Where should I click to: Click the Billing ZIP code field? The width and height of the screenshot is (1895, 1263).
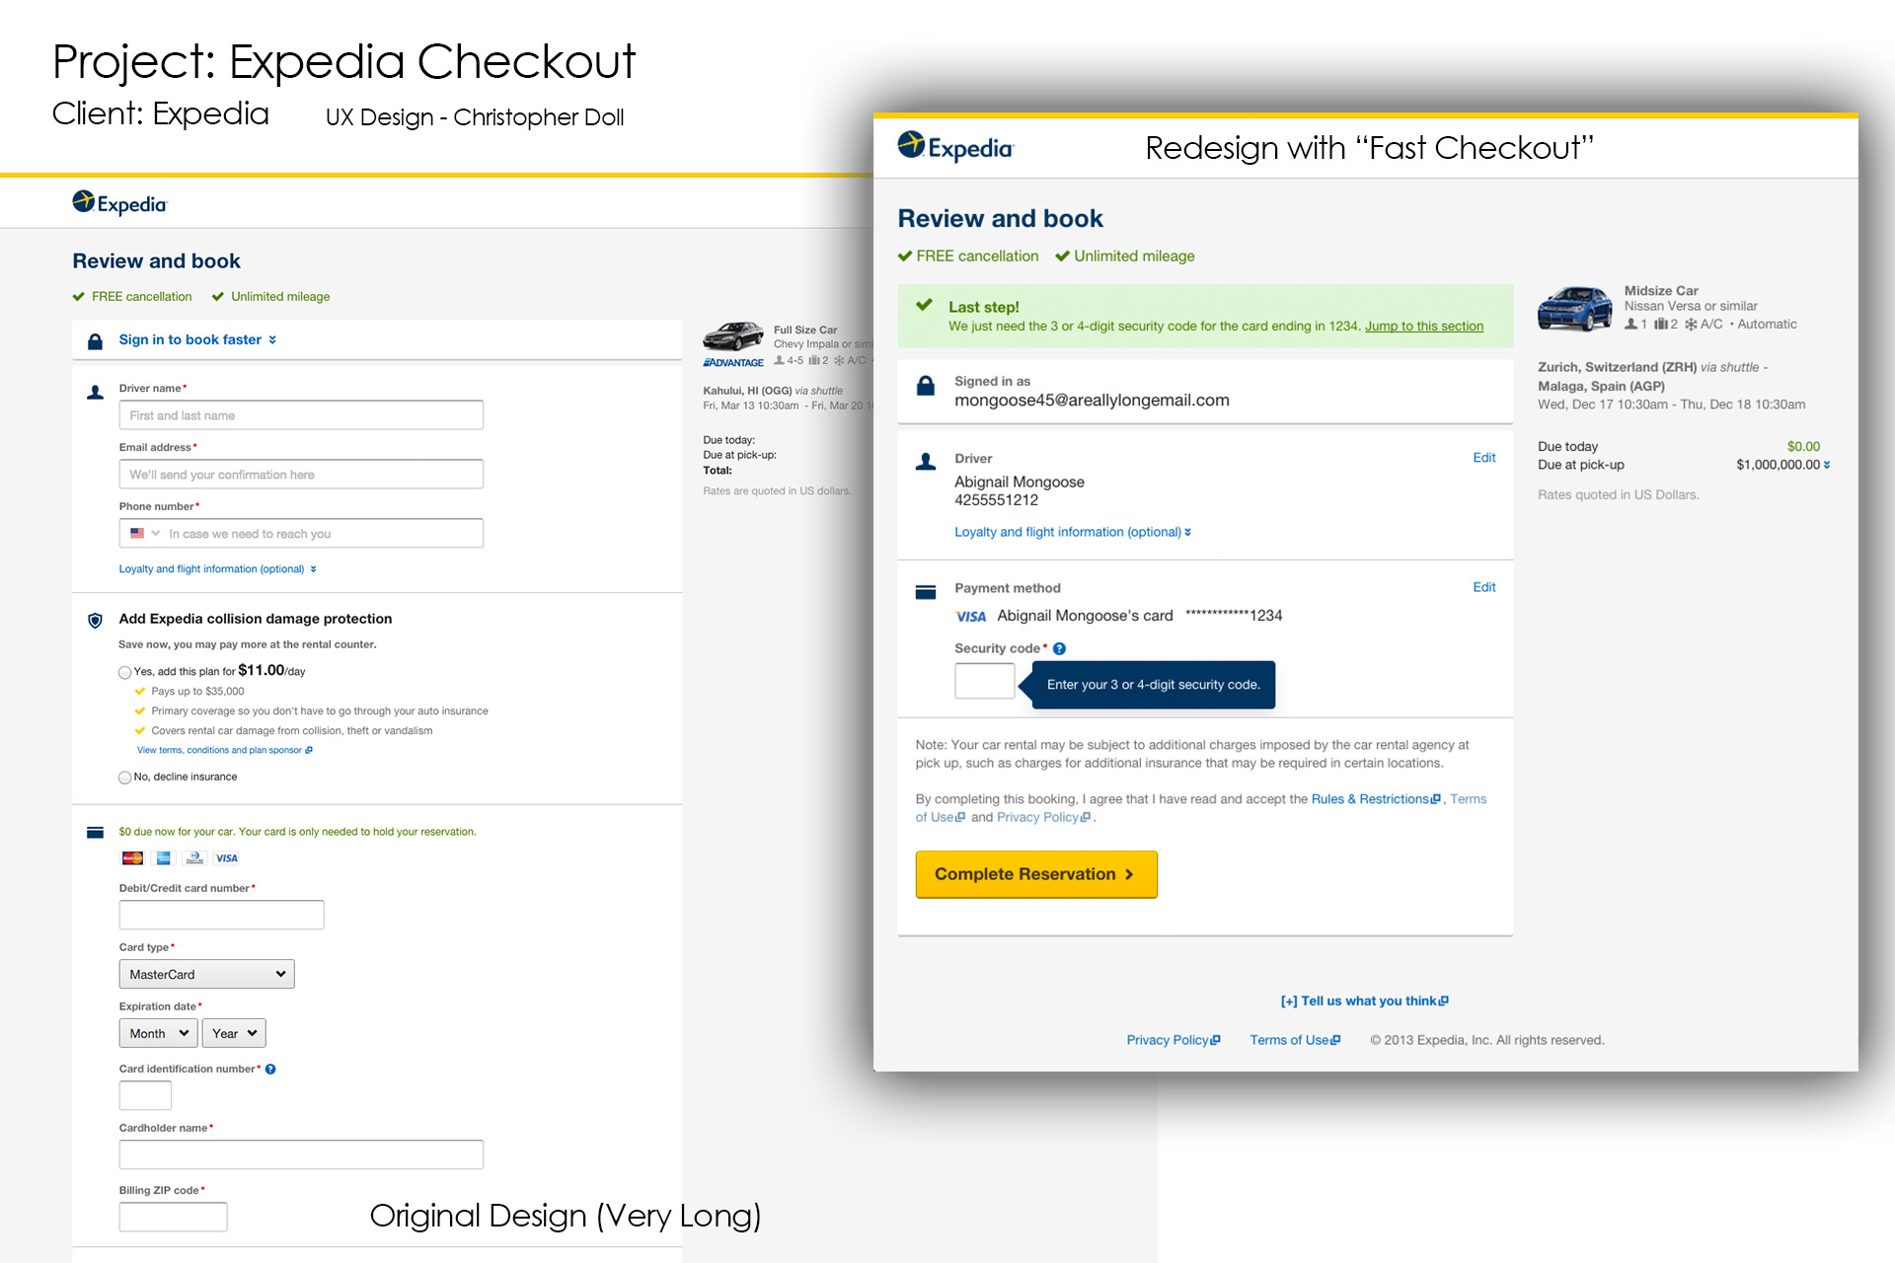click(x=173, y=1217)
